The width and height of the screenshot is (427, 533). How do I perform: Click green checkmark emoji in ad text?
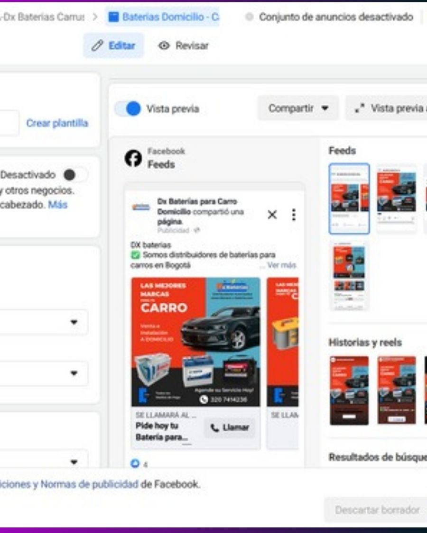(x=136, y=255)
